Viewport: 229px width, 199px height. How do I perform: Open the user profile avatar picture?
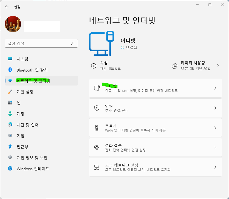pyautogui.click(x=13, y=24)
